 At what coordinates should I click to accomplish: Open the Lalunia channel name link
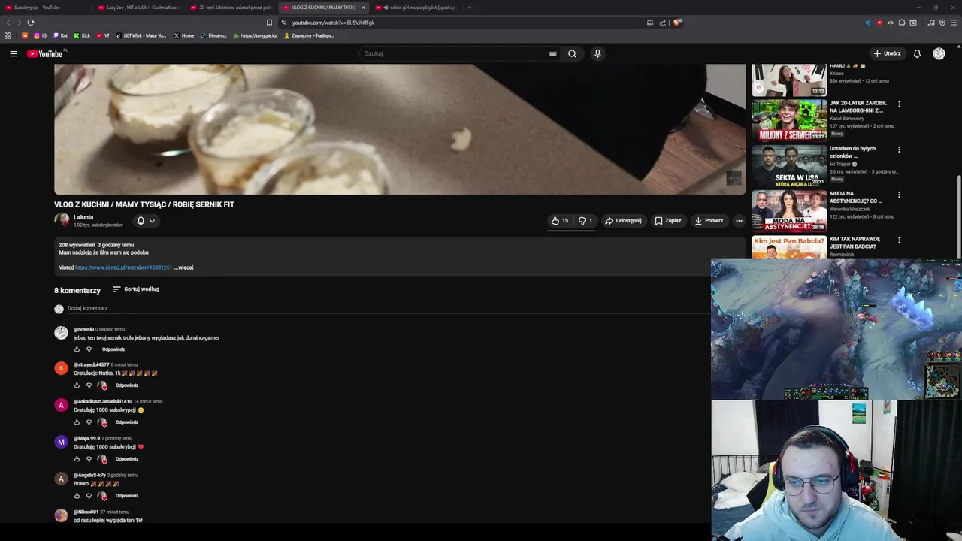click(83, 217)
